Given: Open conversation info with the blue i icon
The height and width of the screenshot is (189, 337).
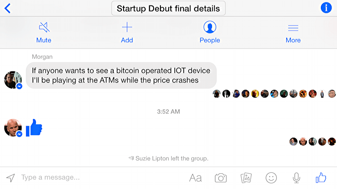Looking at the screenshot, I should (326, 8).
